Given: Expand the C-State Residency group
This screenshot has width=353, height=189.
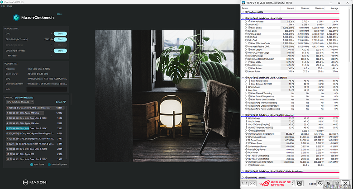Looking at the screenshot, I should [243, 171].
